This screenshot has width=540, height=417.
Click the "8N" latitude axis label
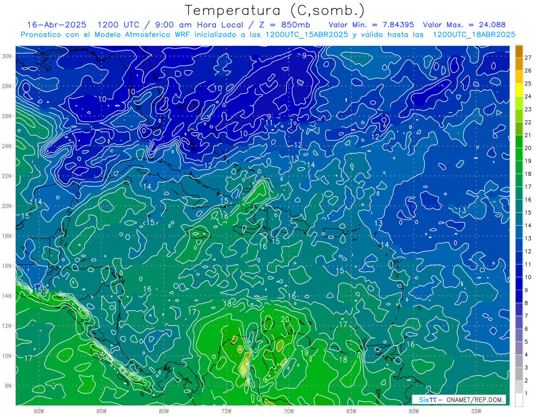coord(8,386)
